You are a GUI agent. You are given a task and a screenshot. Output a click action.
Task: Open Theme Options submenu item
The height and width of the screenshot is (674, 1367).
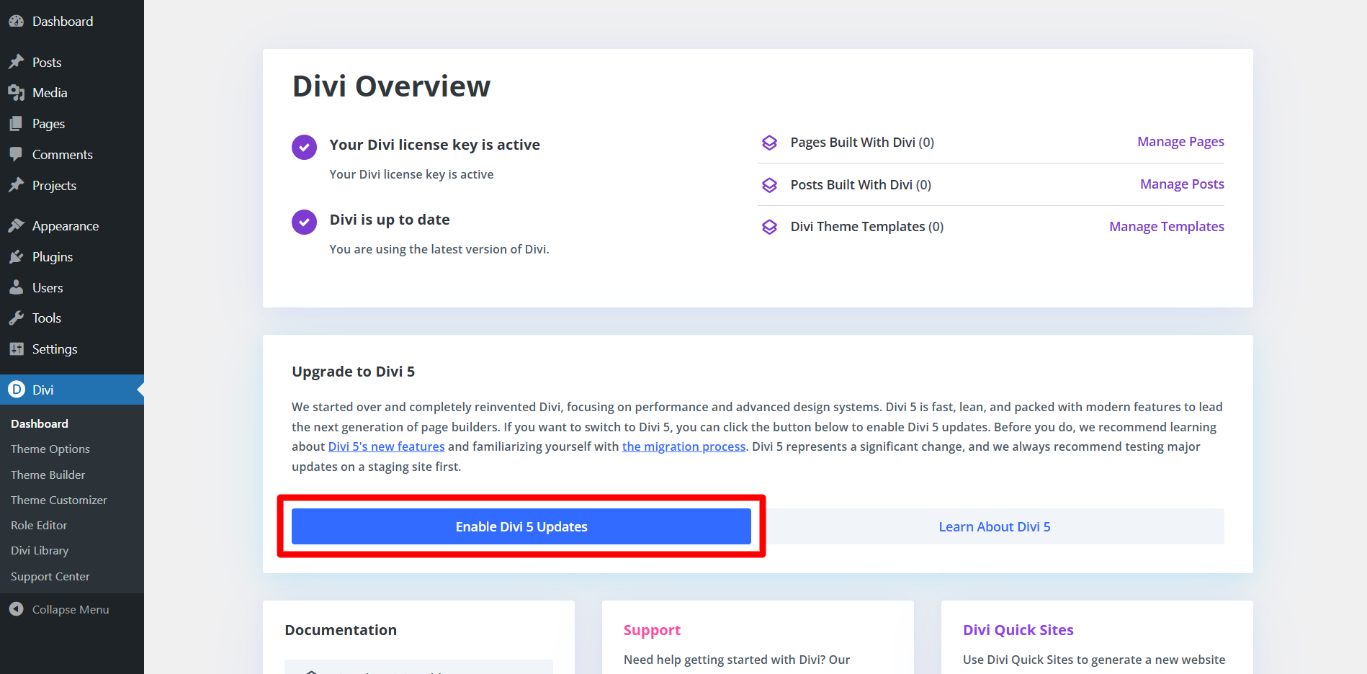tap(50, 449)
